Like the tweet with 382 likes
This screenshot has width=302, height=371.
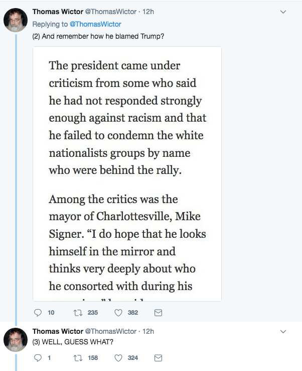(x=119, y=313)
